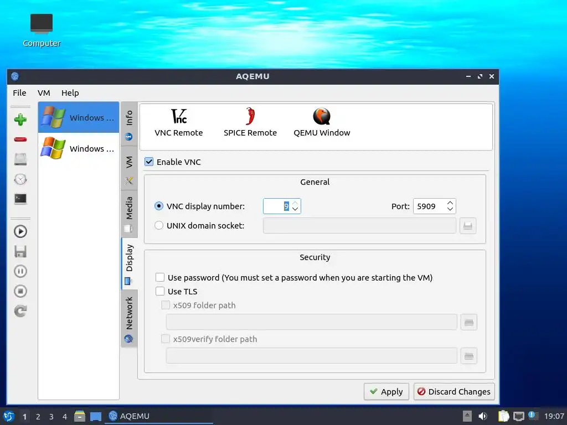Switch to workspace 4
This screenshot has height=425, width=567.
click(x=65, y=417)
